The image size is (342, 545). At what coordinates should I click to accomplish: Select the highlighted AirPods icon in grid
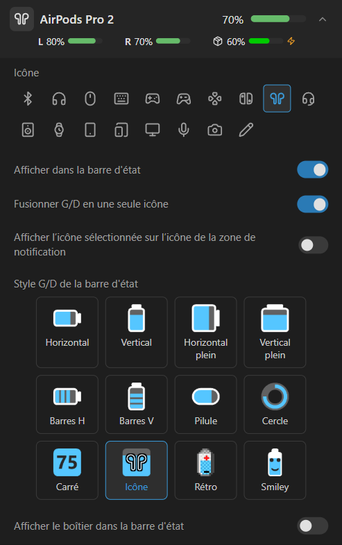(277, 99)
